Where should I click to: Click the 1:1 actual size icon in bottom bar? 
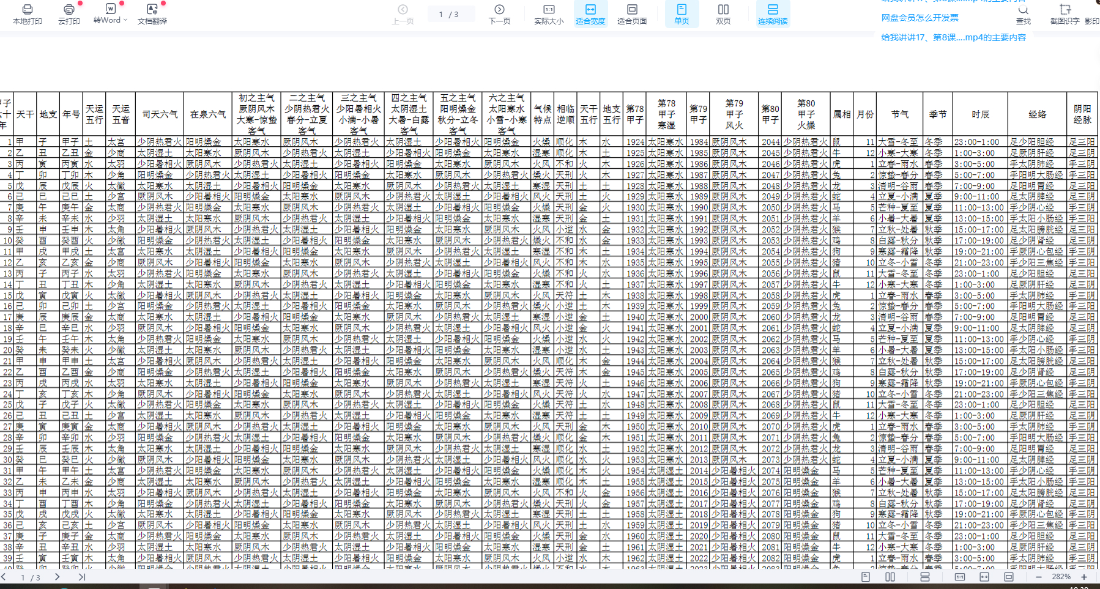[960, 577]
